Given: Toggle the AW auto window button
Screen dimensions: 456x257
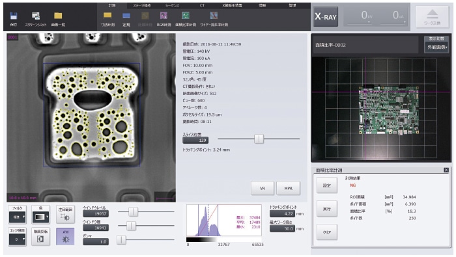Looking at the screenshot, I should (x=65, y=237).
